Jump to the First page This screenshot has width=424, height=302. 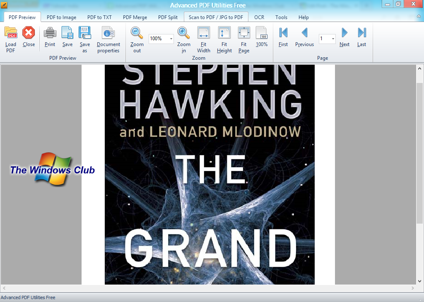tap(283, 33)
